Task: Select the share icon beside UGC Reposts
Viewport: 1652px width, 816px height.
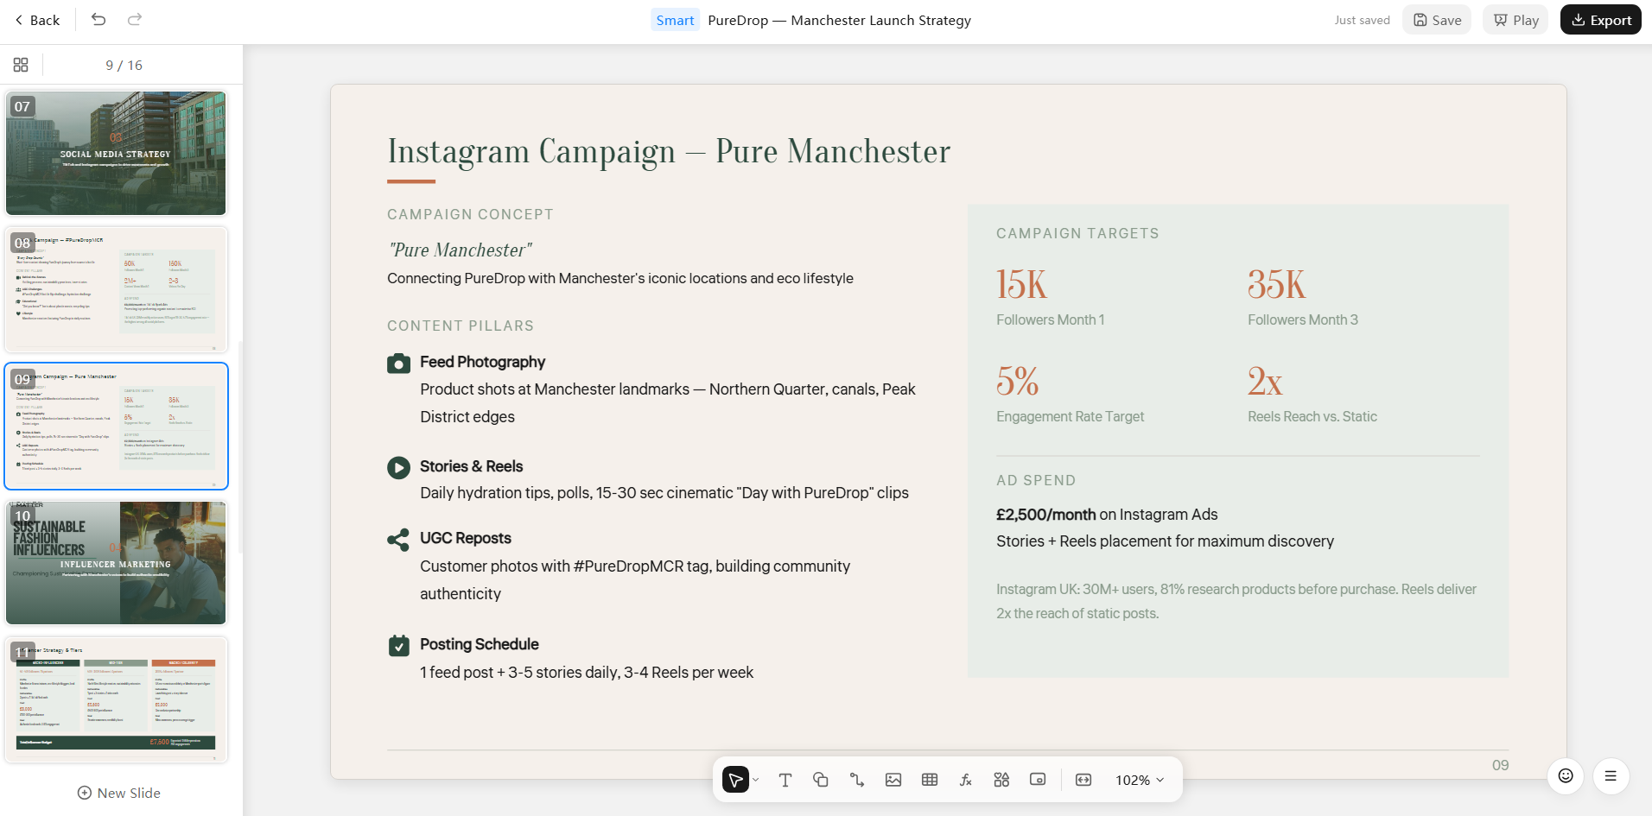Action: coord(398,540)
